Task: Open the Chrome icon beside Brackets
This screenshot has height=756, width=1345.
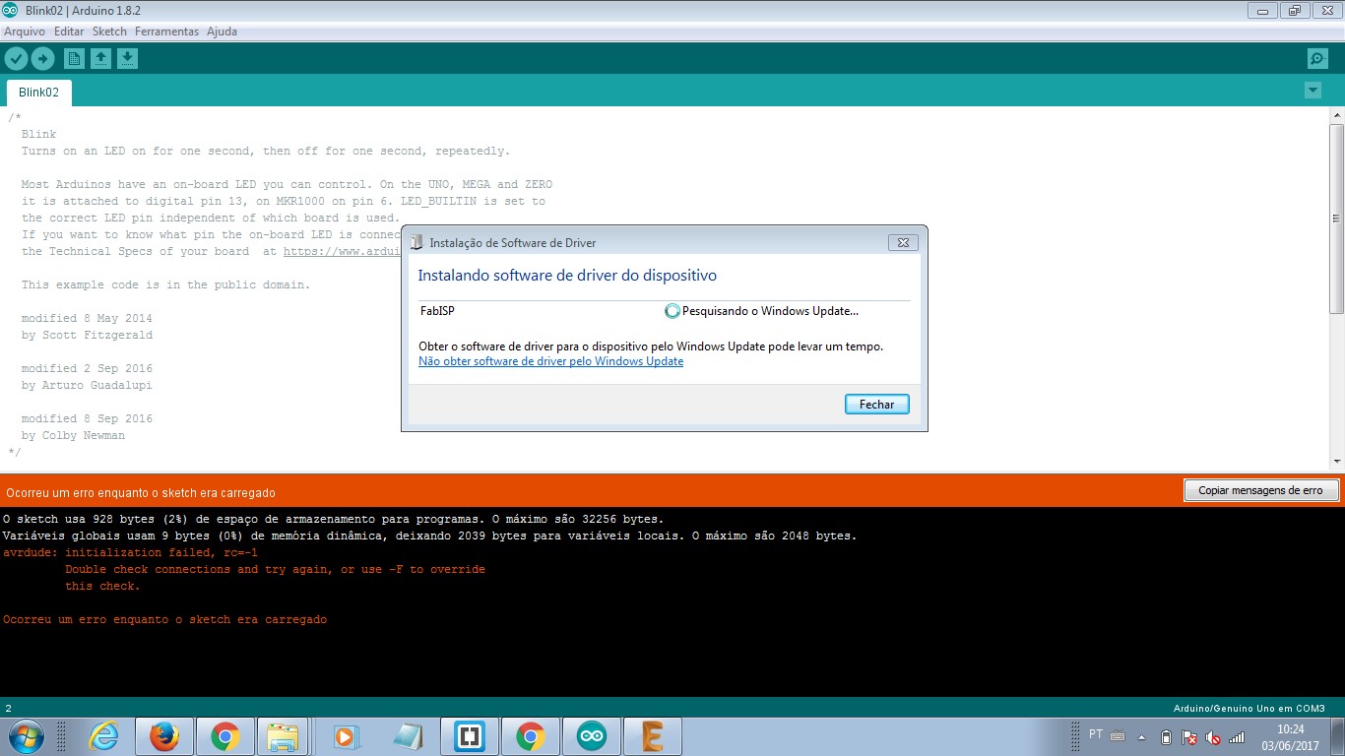Action: (529, 736)
